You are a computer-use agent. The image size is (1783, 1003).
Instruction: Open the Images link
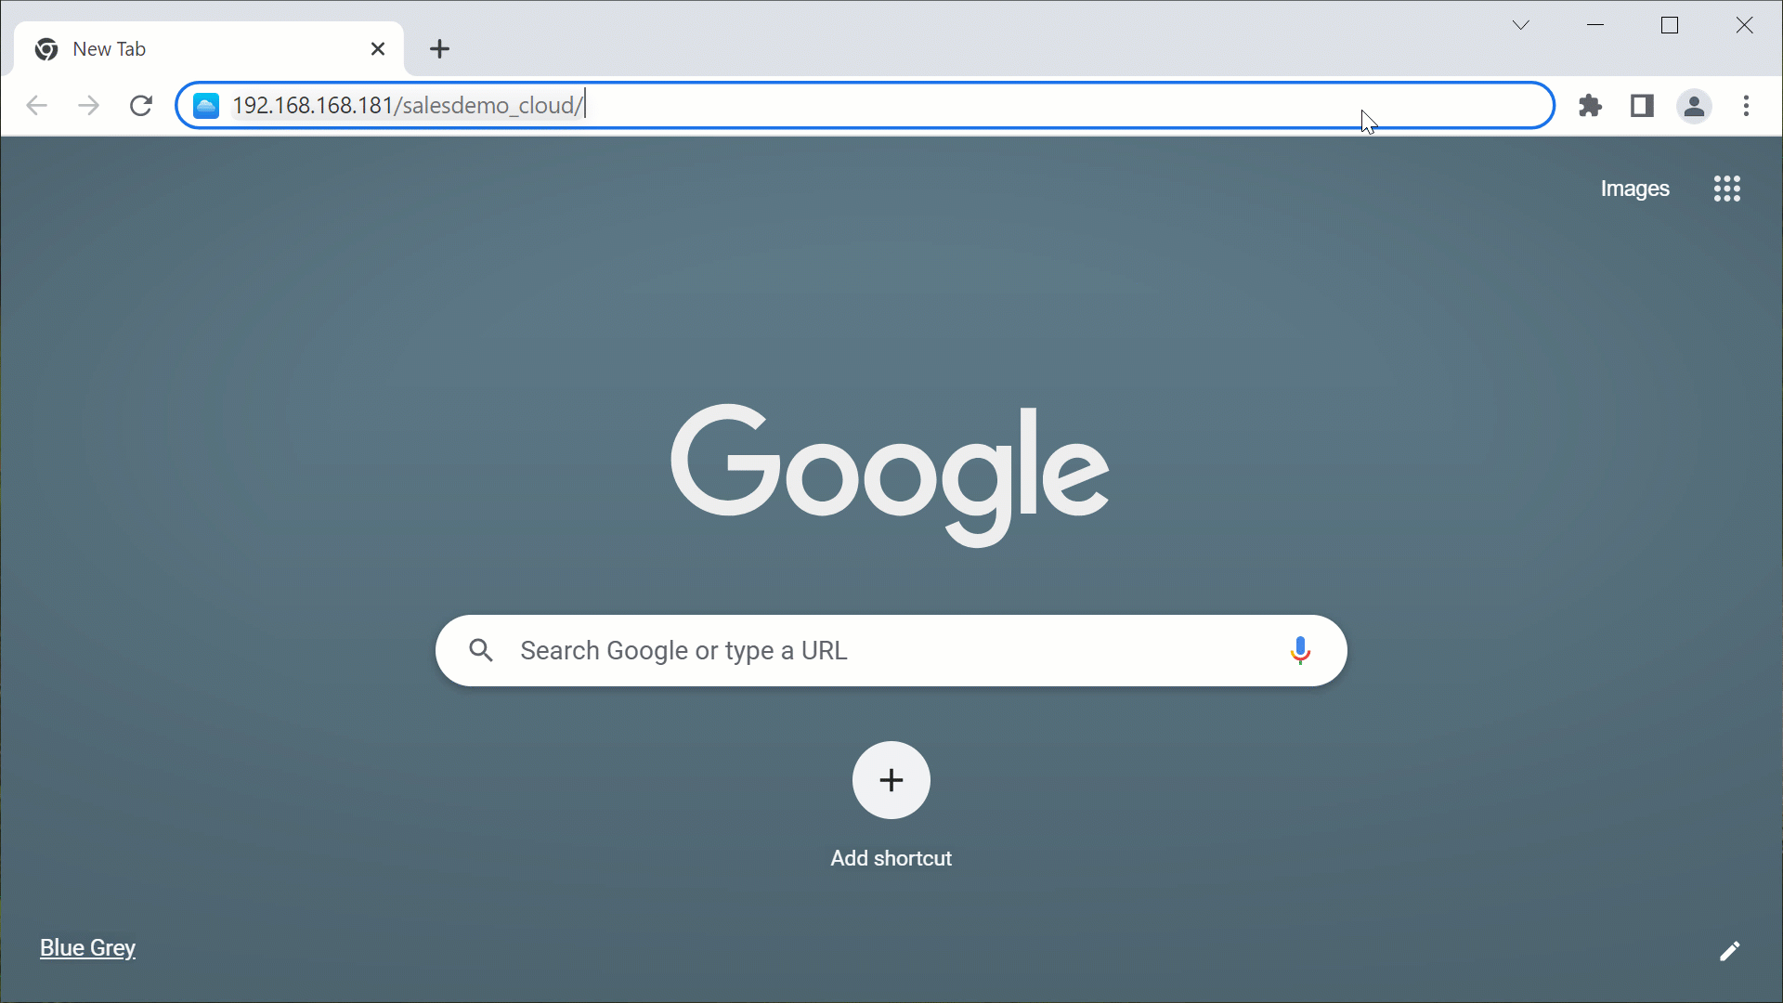point(1634,189)
